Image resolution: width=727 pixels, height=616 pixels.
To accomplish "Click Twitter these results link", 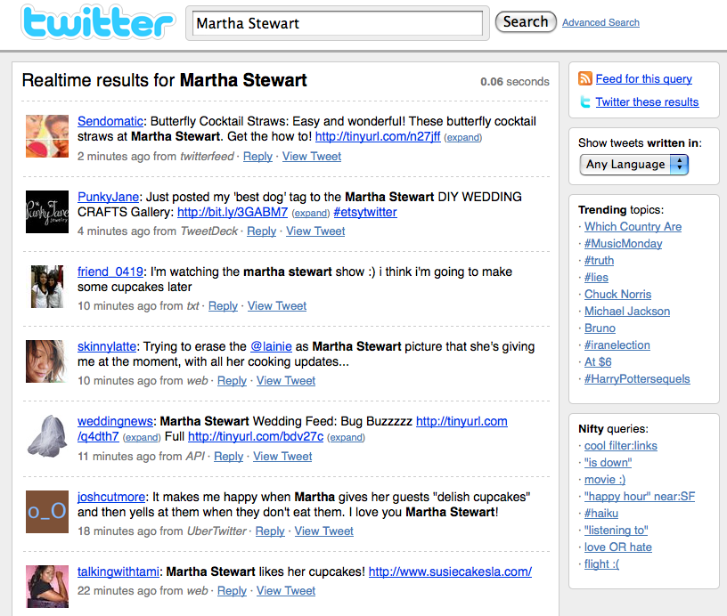I will (647, 101).
